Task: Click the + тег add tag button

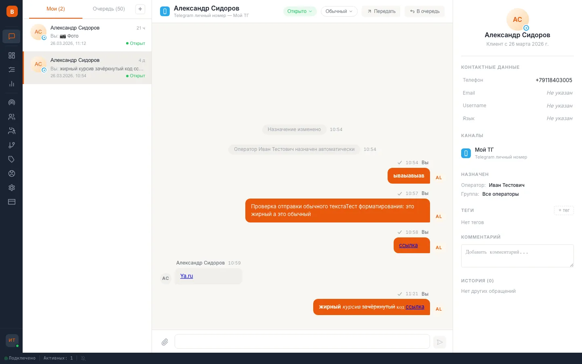Action: (x=564, y=210)
